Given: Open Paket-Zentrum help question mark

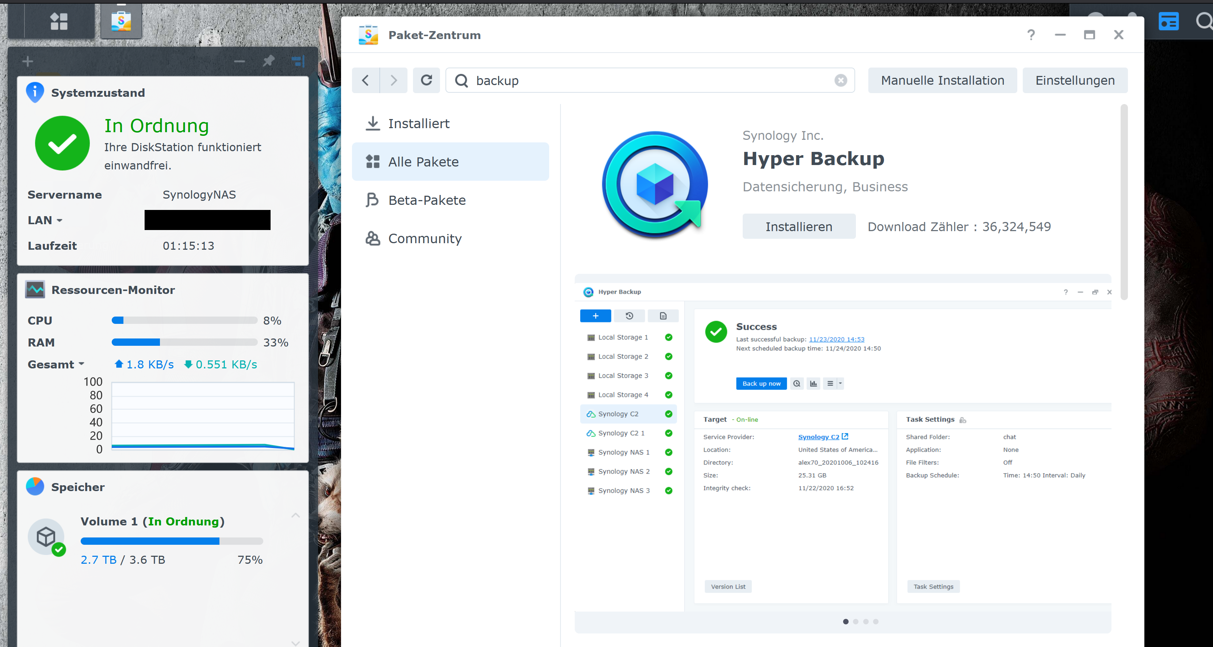Looking at the screenshot, I should pyautogui.click(x=1031, y=35).
